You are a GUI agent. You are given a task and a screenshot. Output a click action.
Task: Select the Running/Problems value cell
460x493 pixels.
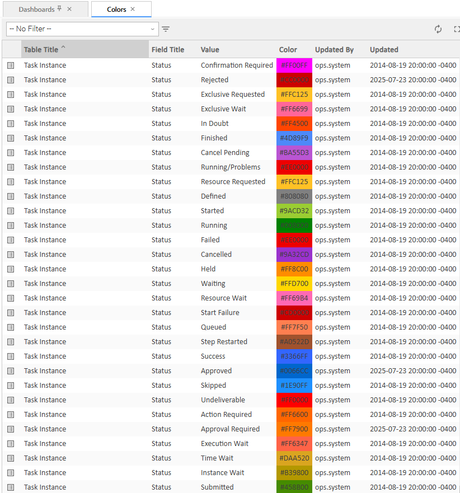(231, 167)
